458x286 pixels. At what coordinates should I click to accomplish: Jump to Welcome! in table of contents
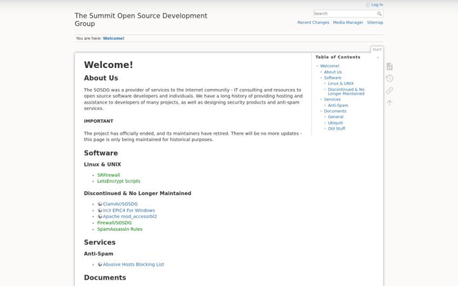pyautogui.click(x=330, y=66)
